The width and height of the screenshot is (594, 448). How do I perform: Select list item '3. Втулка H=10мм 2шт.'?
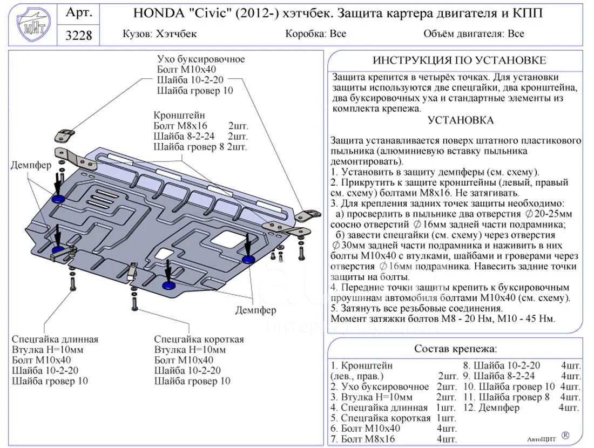(x=393, y=398)
